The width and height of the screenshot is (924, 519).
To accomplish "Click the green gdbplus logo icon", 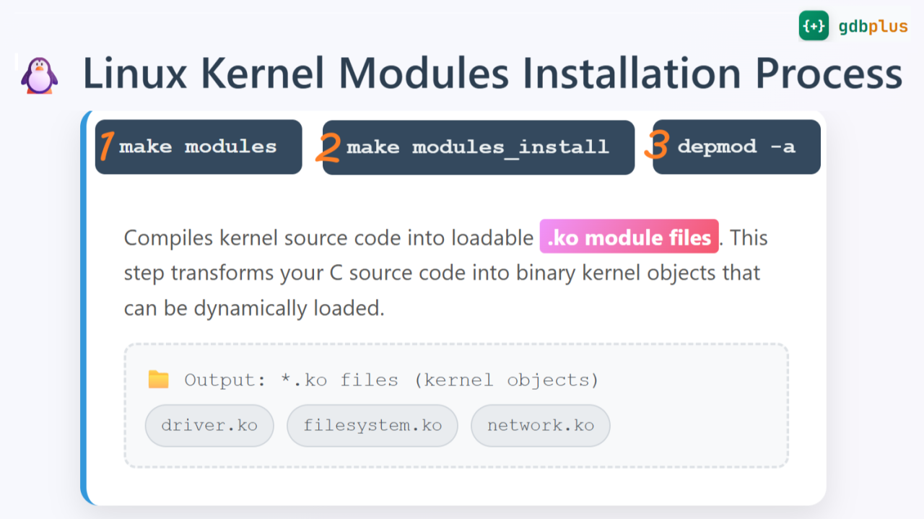I will point(814,26).
